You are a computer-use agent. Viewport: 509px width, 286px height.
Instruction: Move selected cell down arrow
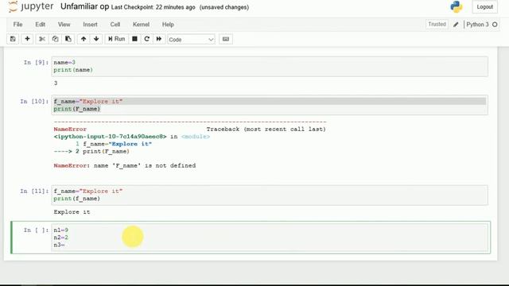(x=96, y=39)
